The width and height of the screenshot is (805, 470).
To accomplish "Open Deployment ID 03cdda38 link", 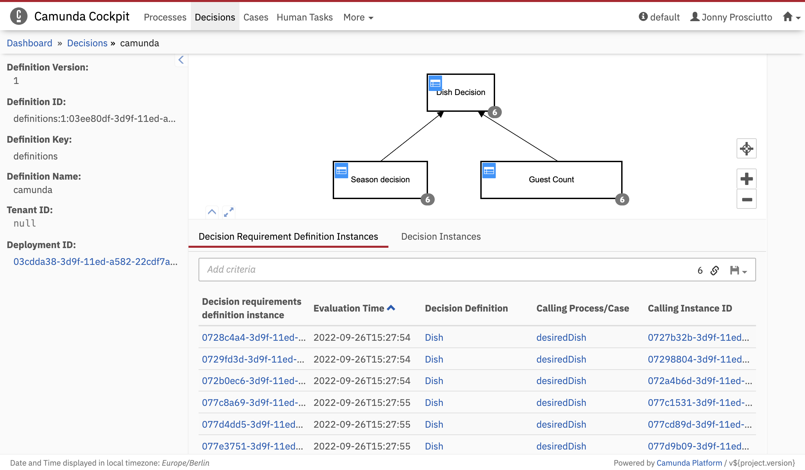I will click(x=96, y=262).
